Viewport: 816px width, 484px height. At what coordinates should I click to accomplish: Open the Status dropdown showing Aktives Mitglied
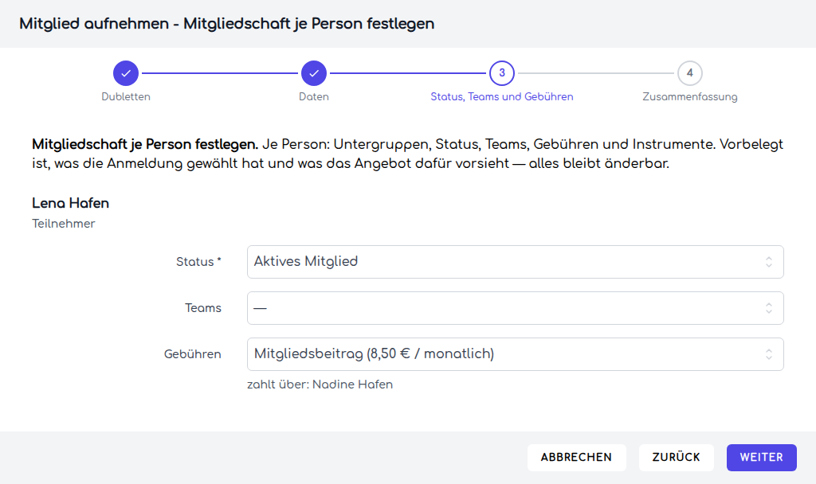coord(516,261)
